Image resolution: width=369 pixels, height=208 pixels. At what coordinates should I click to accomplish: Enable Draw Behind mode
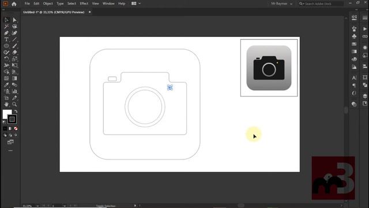[10, 135]
